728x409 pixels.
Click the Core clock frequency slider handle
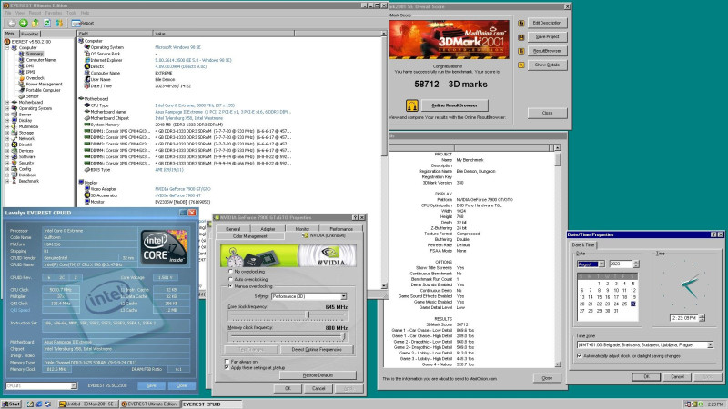click(307, 314)
